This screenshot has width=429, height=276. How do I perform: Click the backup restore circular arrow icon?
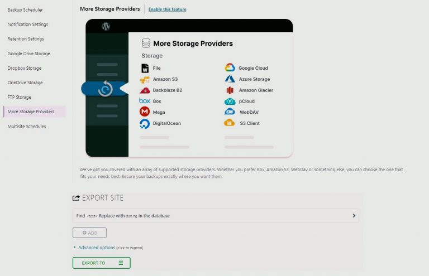[106, 89]
